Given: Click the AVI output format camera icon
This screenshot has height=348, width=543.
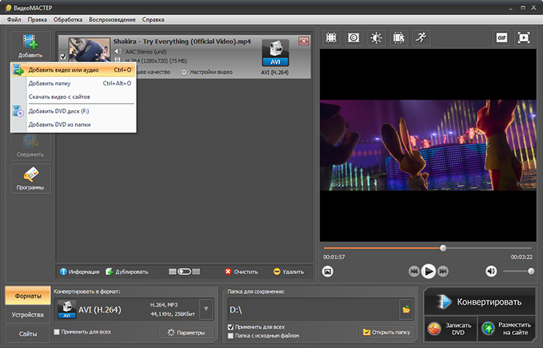Looking at the screenshot, I should coord(275,53).
